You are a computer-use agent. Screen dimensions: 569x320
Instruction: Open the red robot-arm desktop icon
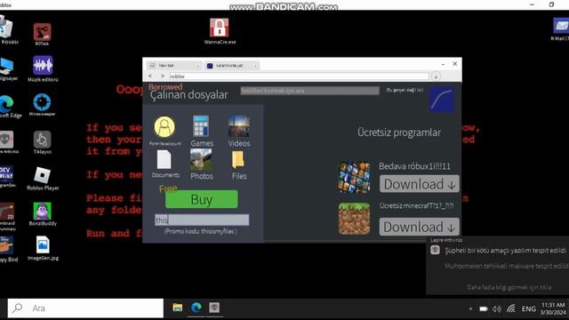click(x=42, y=32)
